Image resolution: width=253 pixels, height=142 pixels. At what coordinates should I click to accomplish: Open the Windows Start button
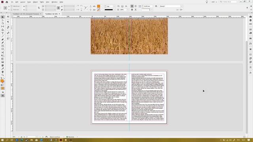(x=2, y=140)
